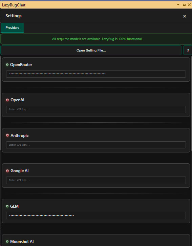
Task: Click the GLM API key field
Action: (x=96, y=216)
